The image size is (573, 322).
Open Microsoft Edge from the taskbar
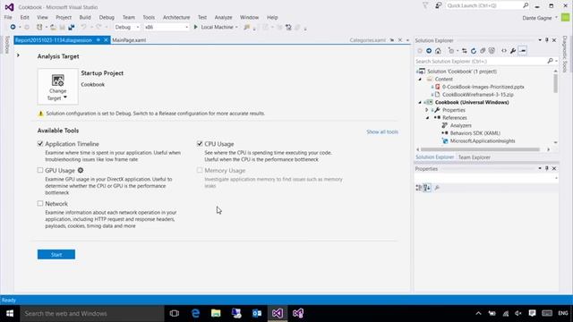coord(195,313)
